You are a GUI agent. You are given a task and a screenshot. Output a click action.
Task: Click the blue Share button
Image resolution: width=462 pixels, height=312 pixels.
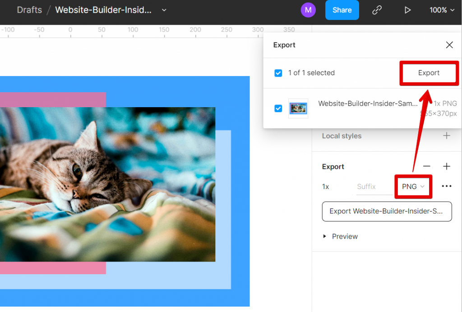(x=342, y=10)
